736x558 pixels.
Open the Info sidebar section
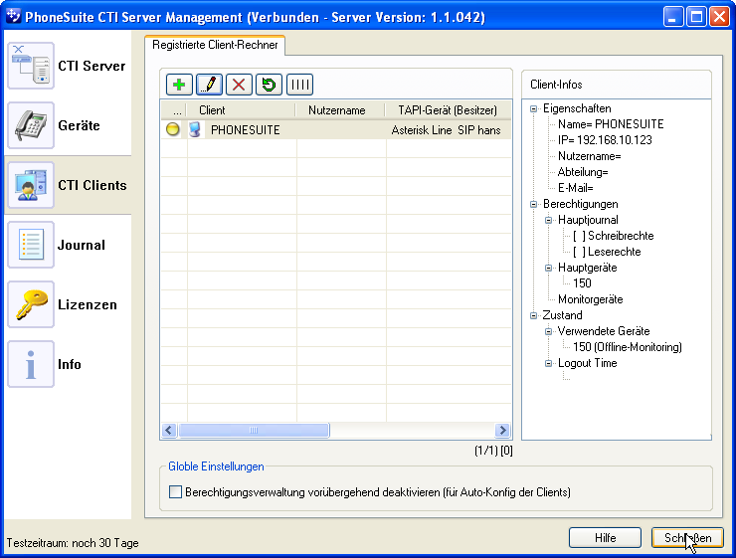point(68,365)
